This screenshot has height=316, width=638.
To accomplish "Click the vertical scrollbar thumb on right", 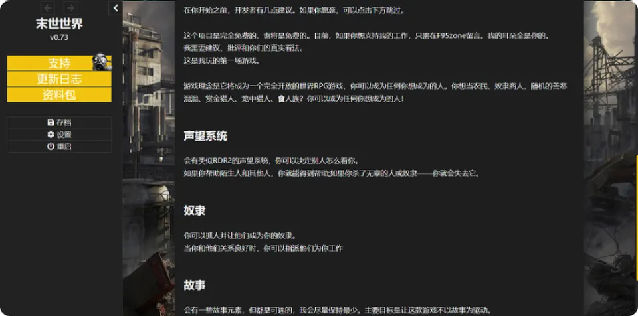I will pyautogui.click(x=637, y=218).
